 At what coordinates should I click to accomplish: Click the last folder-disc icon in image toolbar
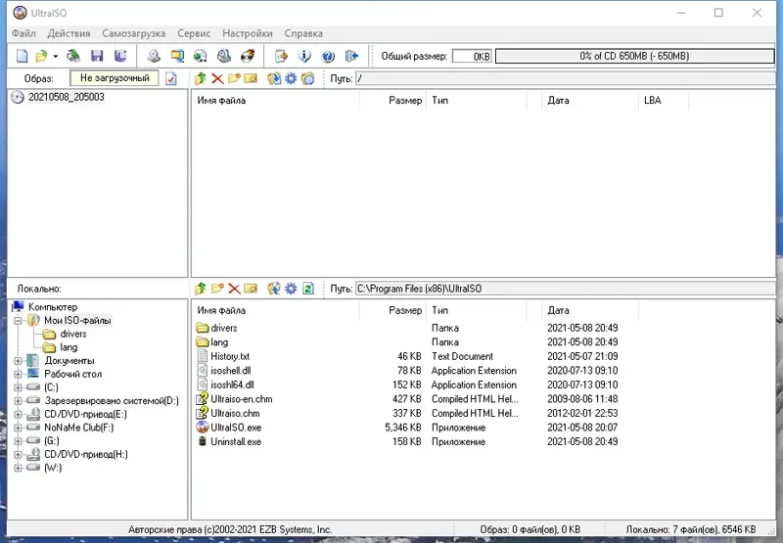307,78
